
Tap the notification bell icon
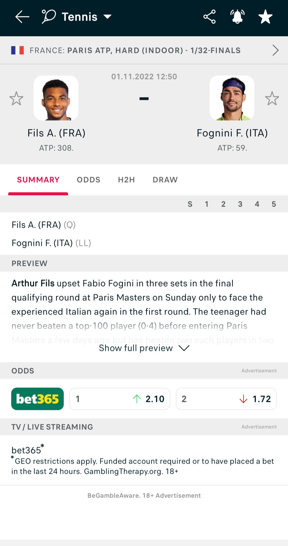pos(237,17)
